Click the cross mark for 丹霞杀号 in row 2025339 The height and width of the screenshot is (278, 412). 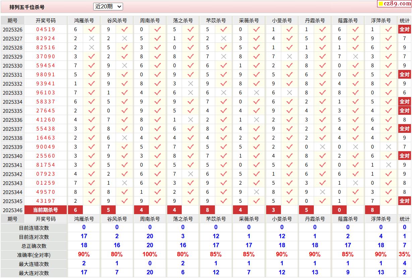coord(322,147)
